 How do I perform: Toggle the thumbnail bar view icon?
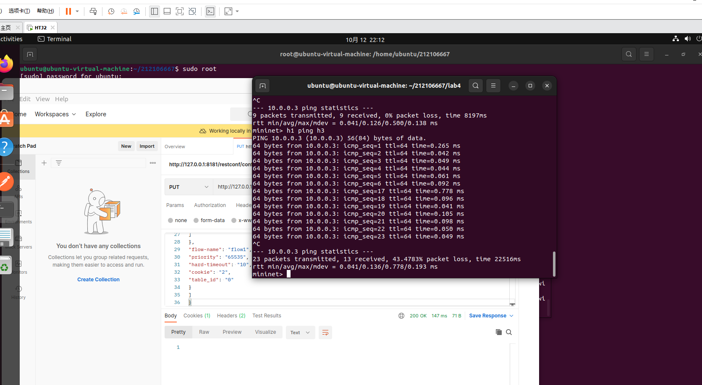coord(167,11)
